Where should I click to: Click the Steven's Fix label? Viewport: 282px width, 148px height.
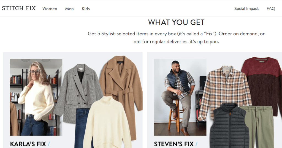tap(174, 144)
